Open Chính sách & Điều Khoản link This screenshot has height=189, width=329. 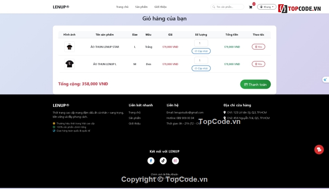(x=164, y=174)
